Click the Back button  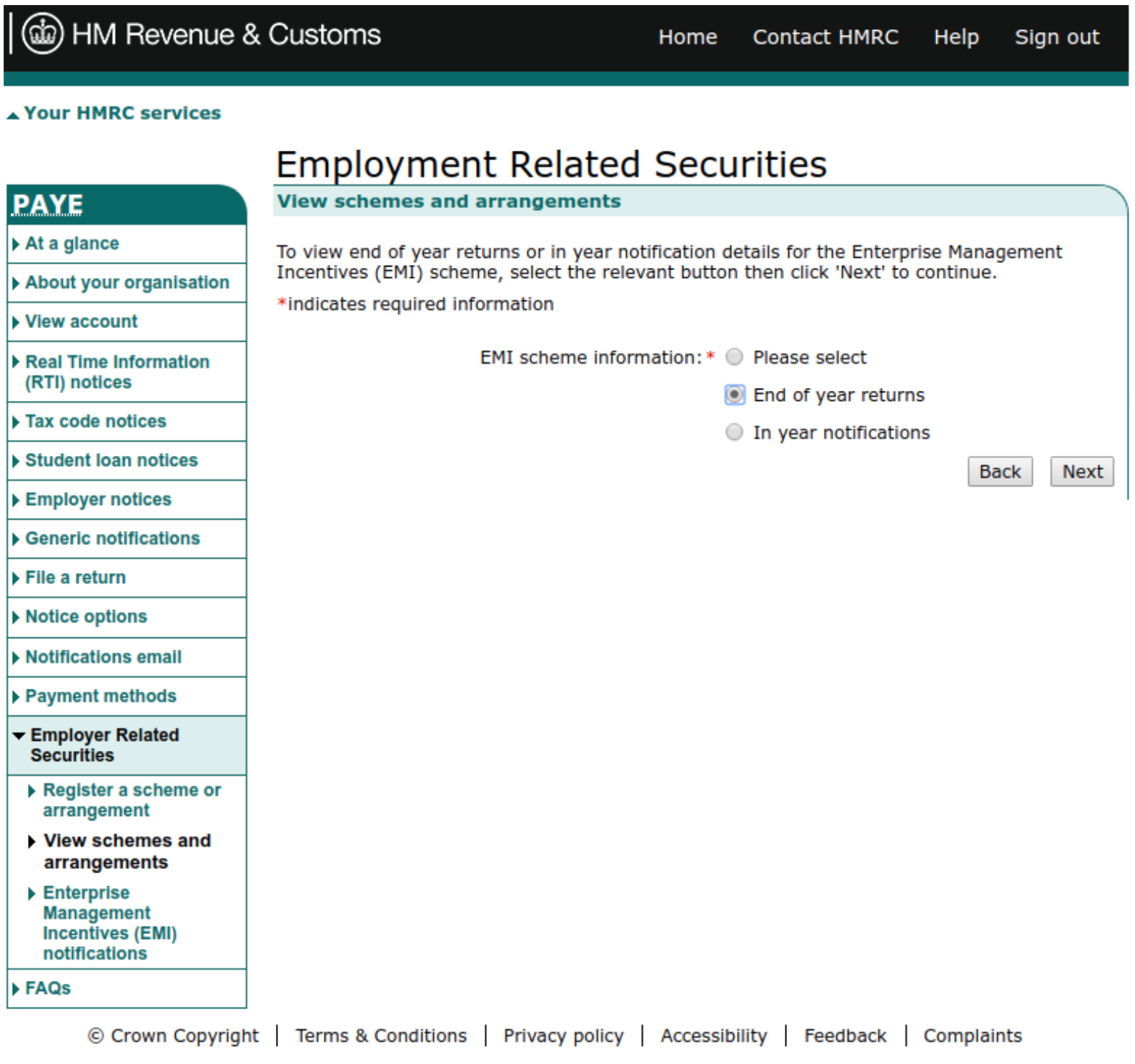(x=1000, y=472)
